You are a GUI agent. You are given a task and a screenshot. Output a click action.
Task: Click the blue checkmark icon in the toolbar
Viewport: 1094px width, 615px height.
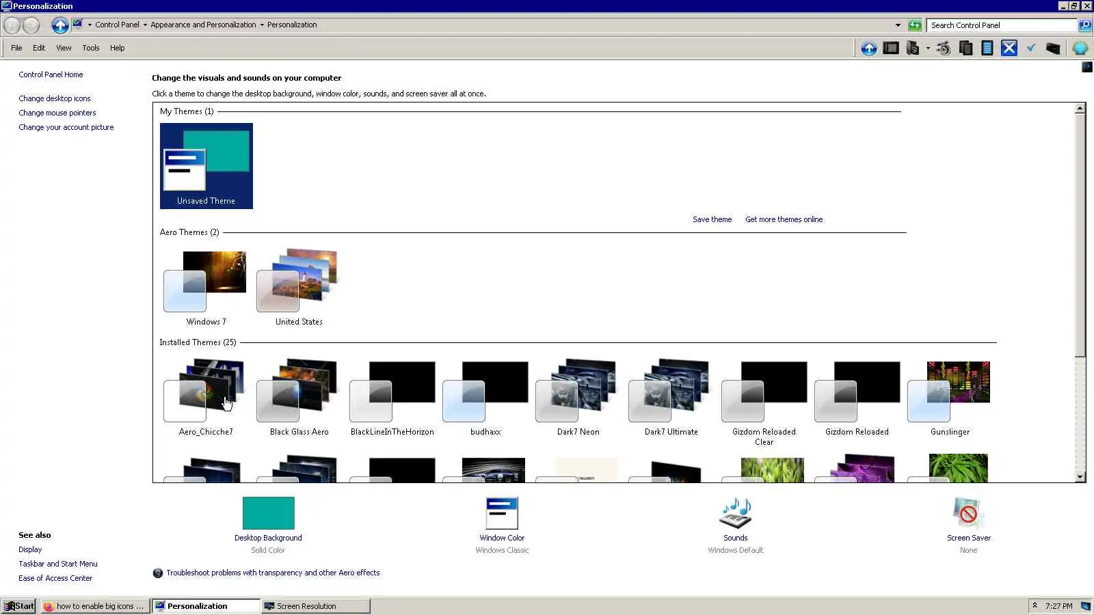tap(1031, 48)
